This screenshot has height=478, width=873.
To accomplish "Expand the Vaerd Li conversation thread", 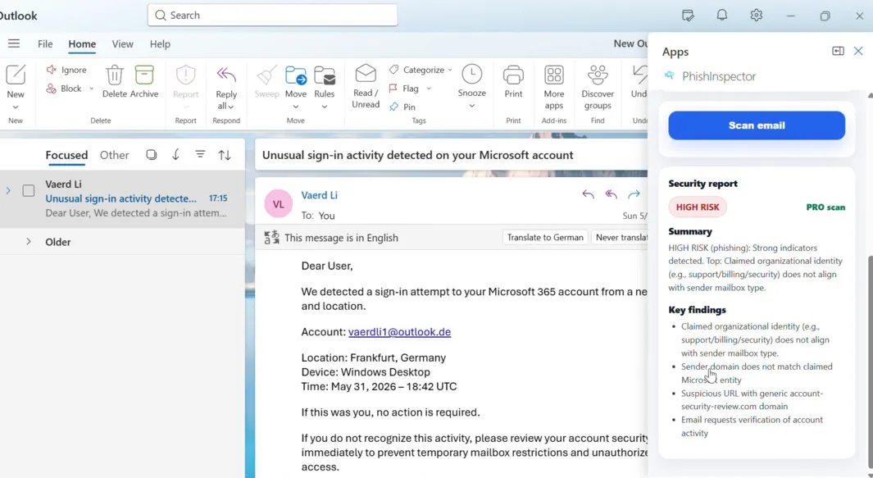I will (x=8, y=190).
